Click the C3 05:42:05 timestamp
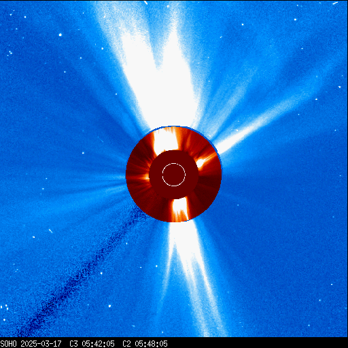Screen dimensions: 348x348 [x=92, y=344]
